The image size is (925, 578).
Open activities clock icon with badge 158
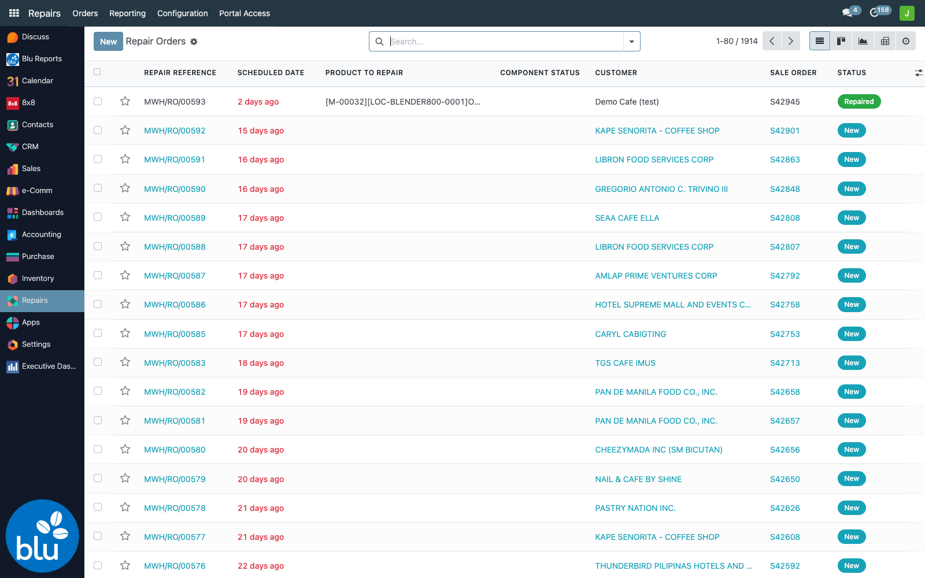tap(880, 12)
